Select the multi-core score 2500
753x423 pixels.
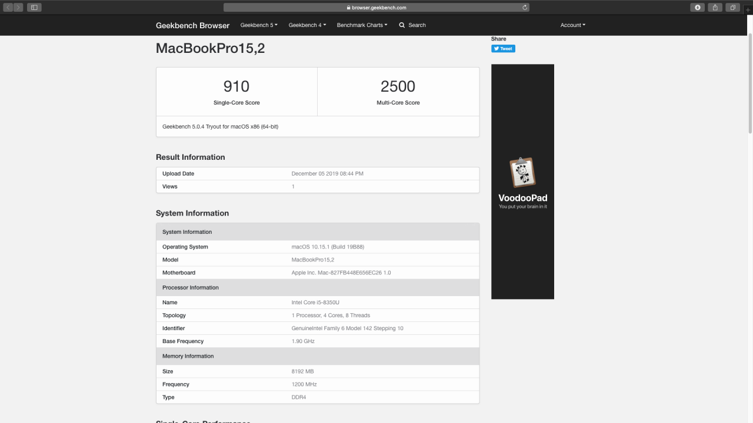398,86
